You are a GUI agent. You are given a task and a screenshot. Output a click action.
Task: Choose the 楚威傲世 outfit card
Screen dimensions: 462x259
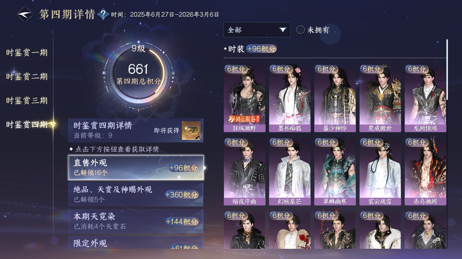pyautogui.click(x=380, y=99)
